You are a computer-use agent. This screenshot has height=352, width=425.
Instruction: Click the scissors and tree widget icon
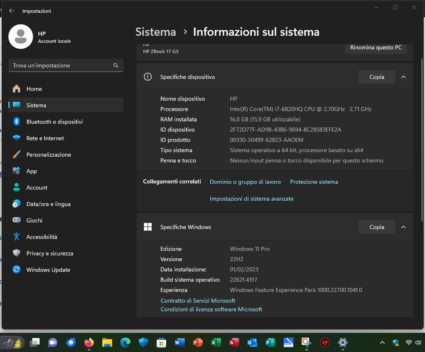coord(12,342)
